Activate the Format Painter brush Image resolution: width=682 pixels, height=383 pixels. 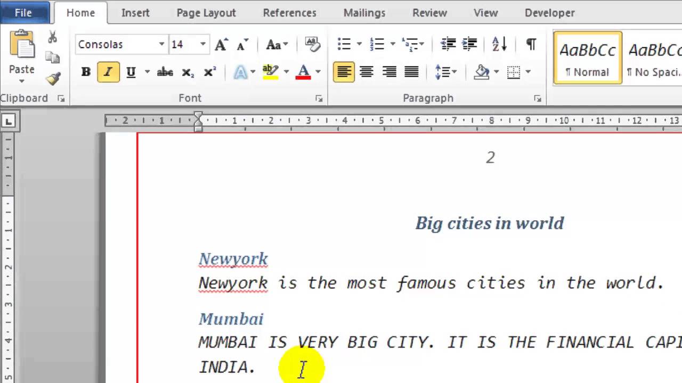52,79
